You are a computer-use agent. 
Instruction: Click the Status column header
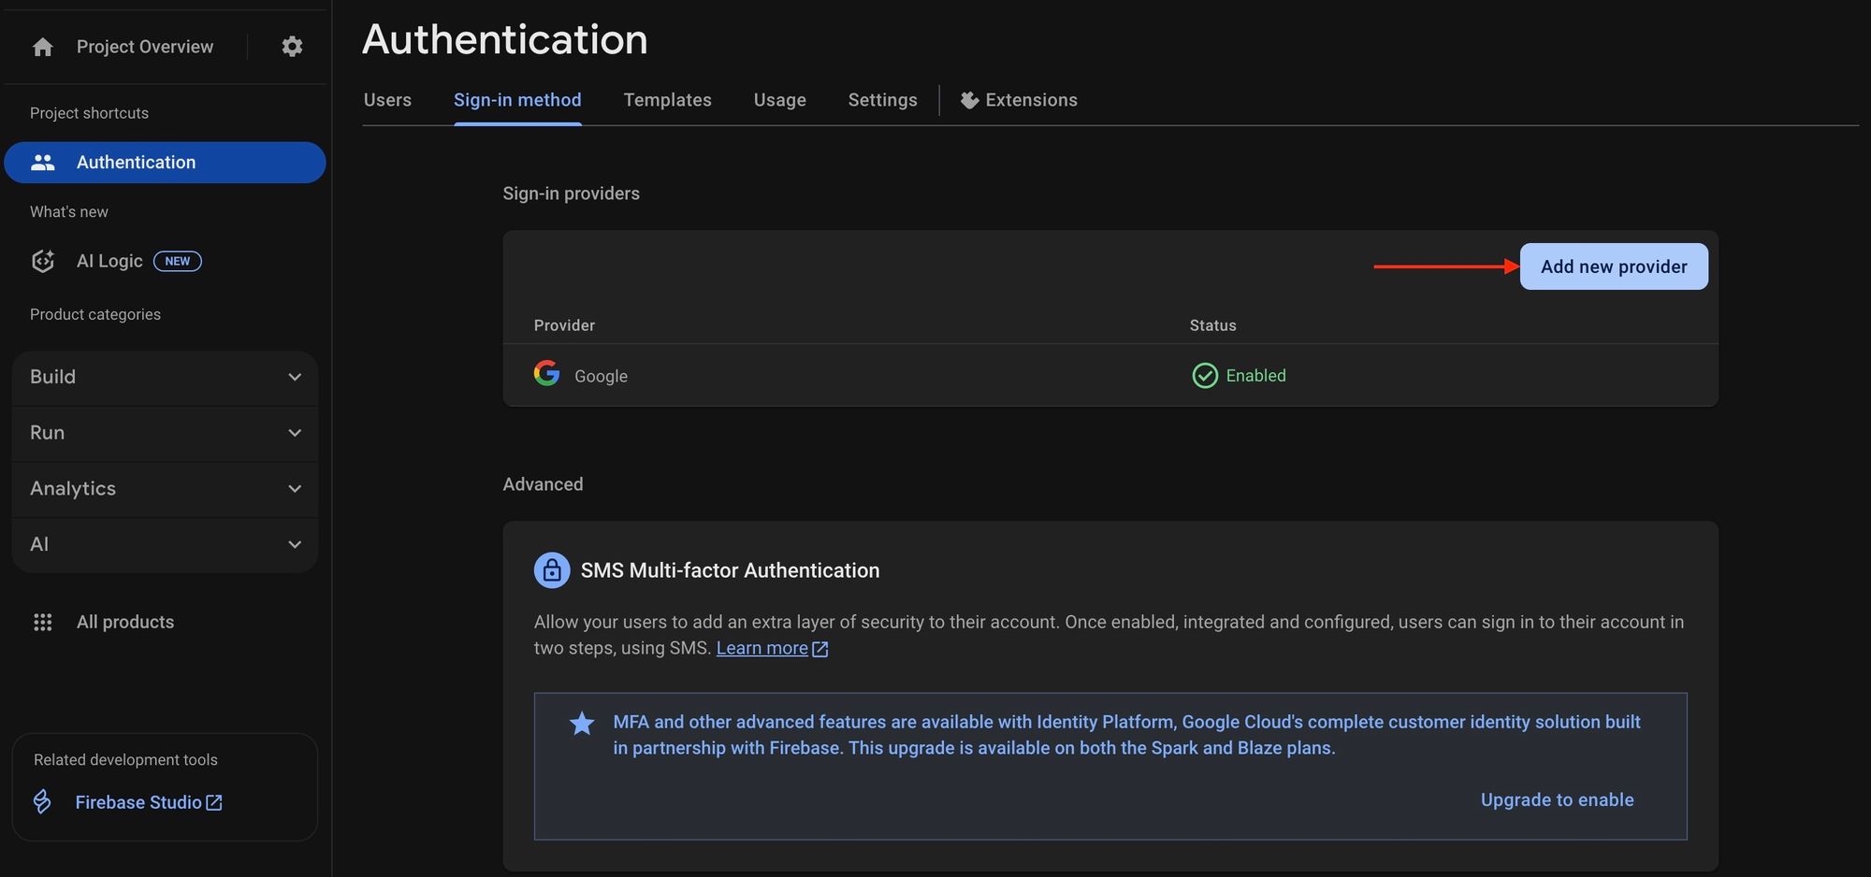tap(1212, 325)
